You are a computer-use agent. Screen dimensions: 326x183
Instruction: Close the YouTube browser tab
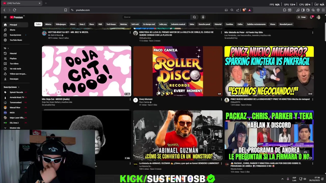[39, 3]
